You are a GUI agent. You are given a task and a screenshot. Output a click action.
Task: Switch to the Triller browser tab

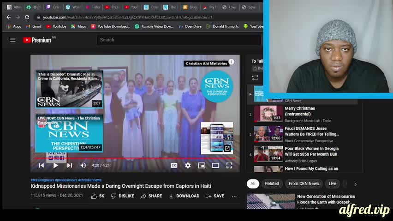[93, 7]
